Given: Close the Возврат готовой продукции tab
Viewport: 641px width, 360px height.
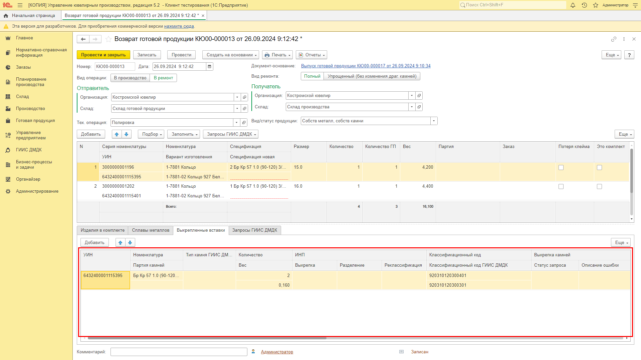Looking at the screenshot, I should coord(203,16).
